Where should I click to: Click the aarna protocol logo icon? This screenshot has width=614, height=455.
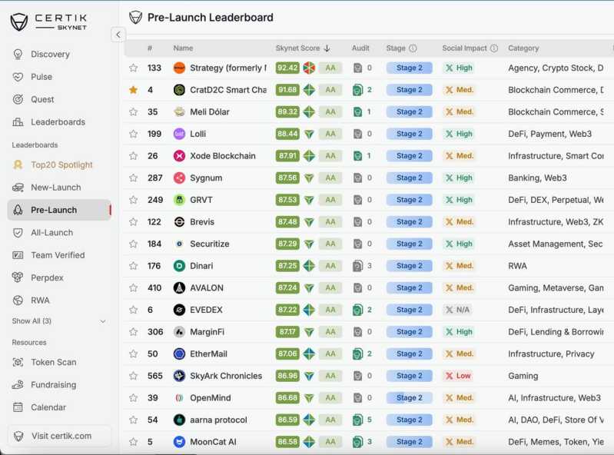pos(179,420)
